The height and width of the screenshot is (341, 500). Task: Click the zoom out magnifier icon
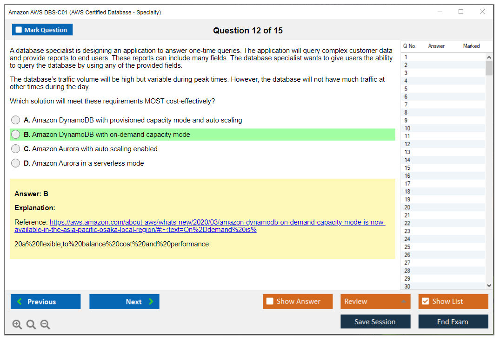point(45,324)
